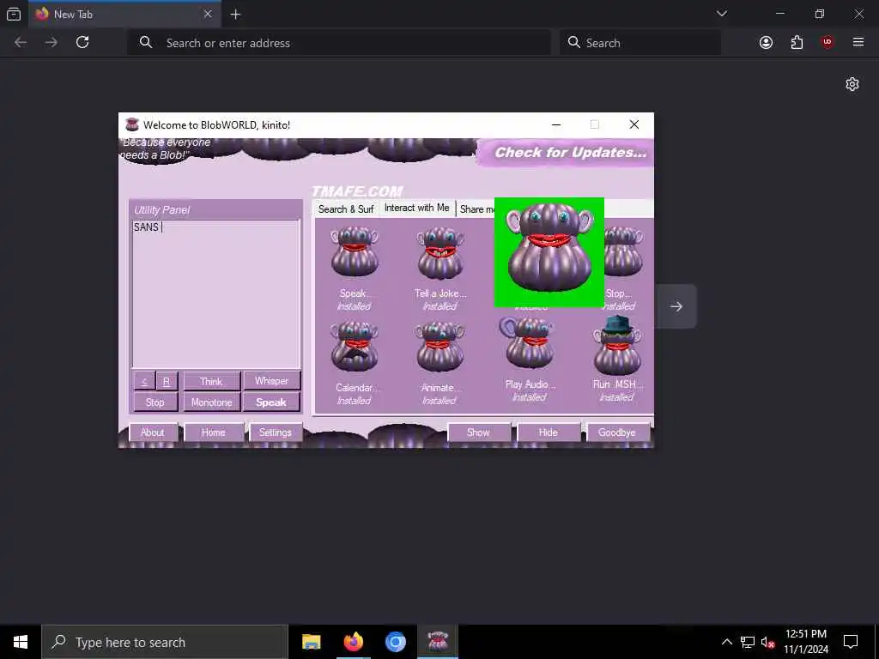Click the muted volume tray icon
879x659 pixels.
768,643
